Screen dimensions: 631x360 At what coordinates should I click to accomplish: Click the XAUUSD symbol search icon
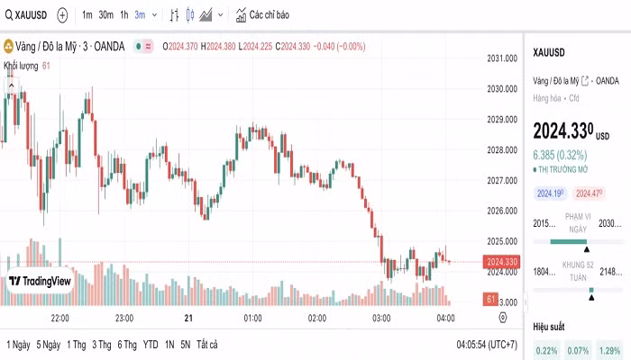coord(9,15)
